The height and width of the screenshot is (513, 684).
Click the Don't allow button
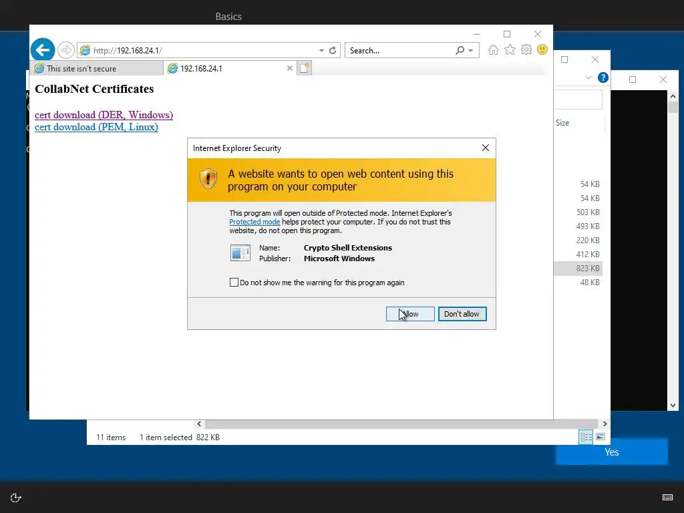pyautogui.click(x=462, y=314)
